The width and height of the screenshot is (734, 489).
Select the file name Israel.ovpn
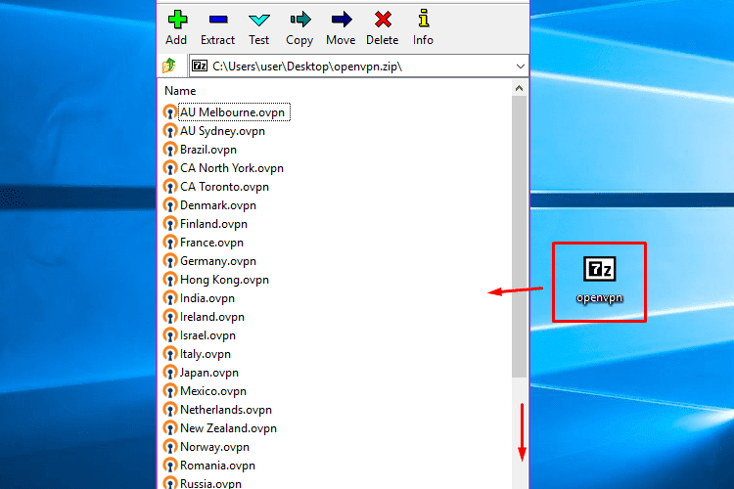(x=207, y=335)
